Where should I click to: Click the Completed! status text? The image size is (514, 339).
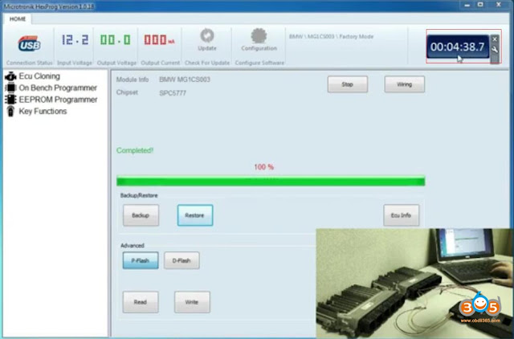[135, 150]
